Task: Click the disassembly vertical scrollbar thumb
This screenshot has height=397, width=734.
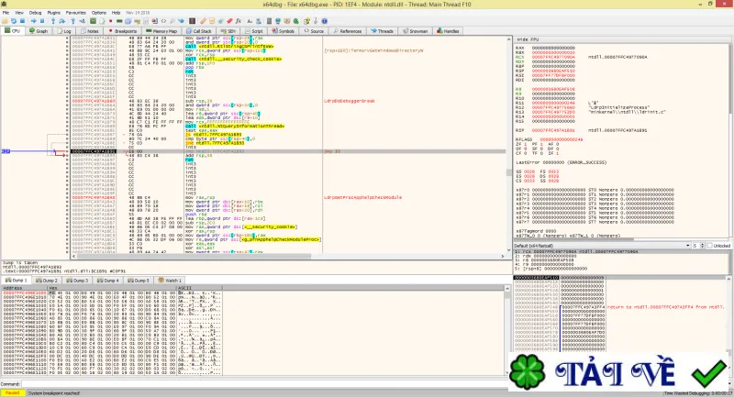Action: (509, 172)
